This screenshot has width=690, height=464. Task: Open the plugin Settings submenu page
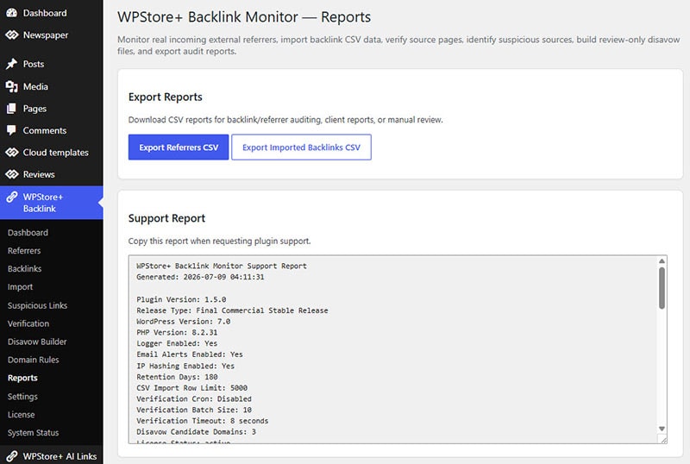[22, 397]
